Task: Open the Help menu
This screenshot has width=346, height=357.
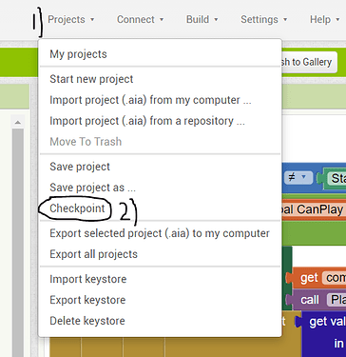Action: (324, 20)
